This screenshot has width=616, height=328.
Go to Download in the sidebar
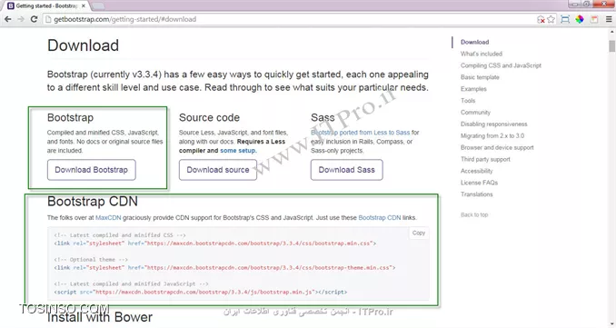coord(474,42)
